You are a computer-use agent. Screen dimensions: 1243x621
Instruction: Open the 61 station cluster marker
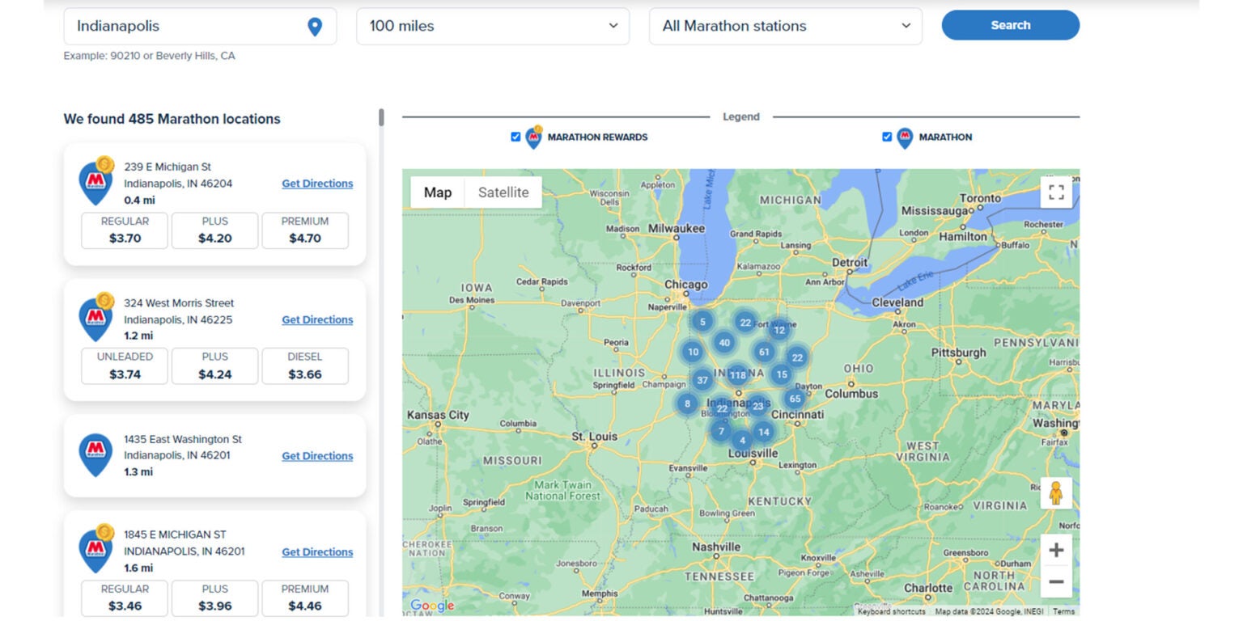coord(764,352)
